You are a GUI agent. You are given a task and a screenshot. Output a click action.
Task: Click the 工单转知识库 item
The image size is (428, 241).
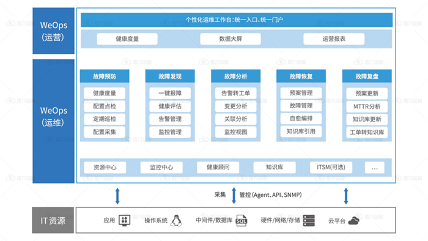[x=367, y=132]
